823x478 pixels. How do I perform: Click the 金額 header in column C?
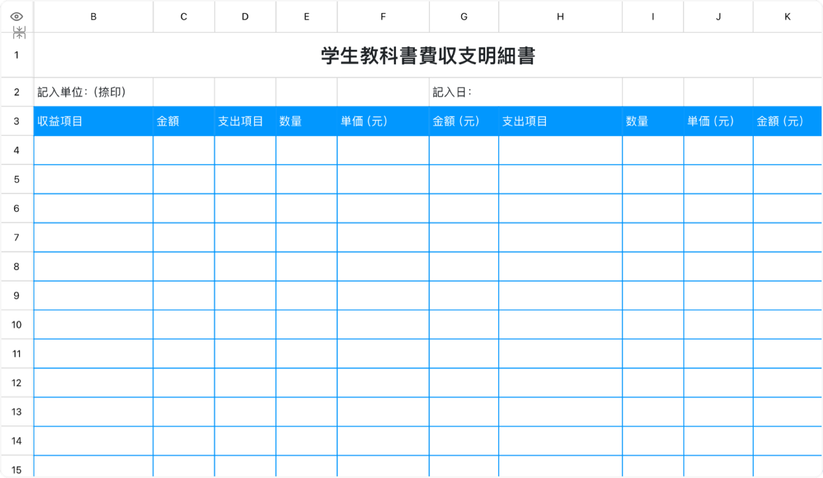[184, 121]
